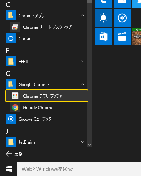The width and height of the screenshot is (141, 176).
Task: Click the 戻る text link
Action: (x=18, y=154)
